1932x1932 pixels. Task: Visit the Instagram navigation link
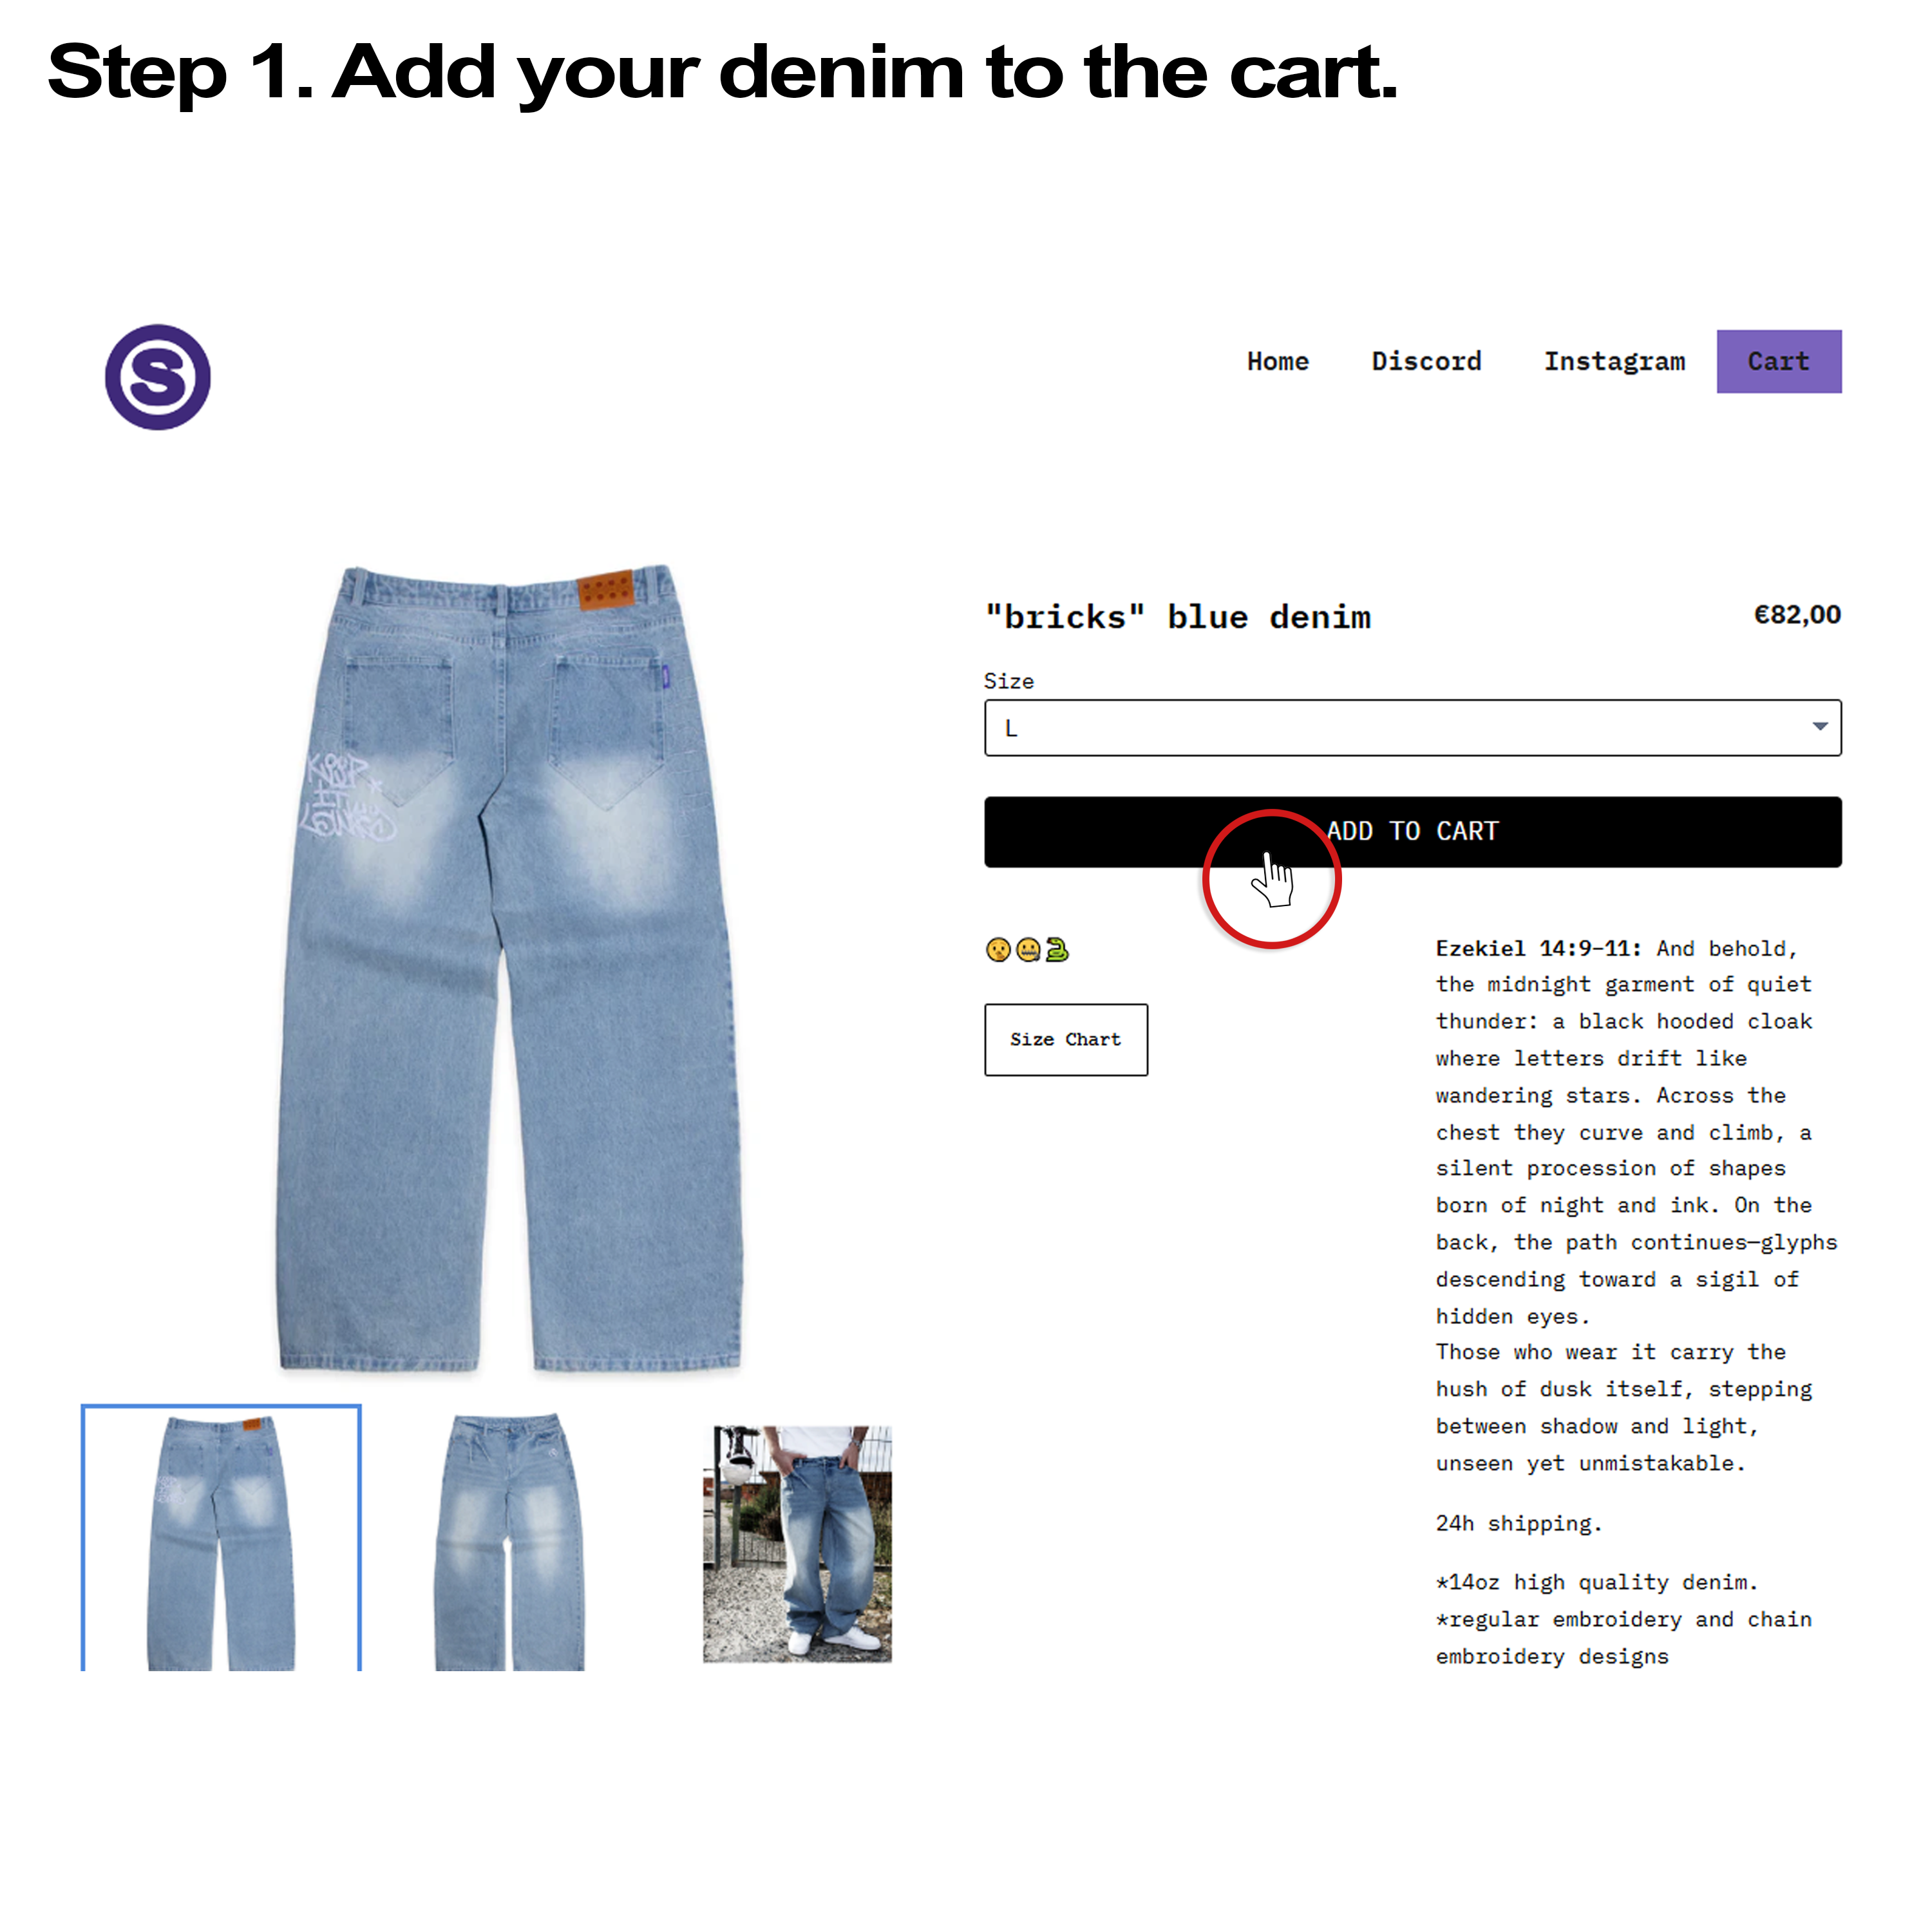(1614, 361)
